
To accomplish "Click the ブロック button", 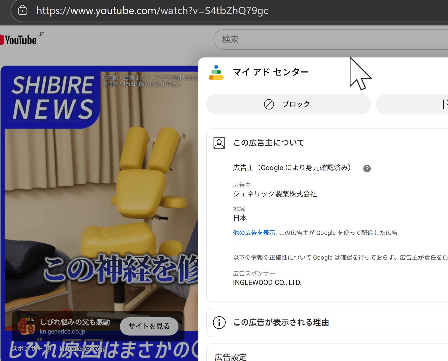I will point(289,104).
